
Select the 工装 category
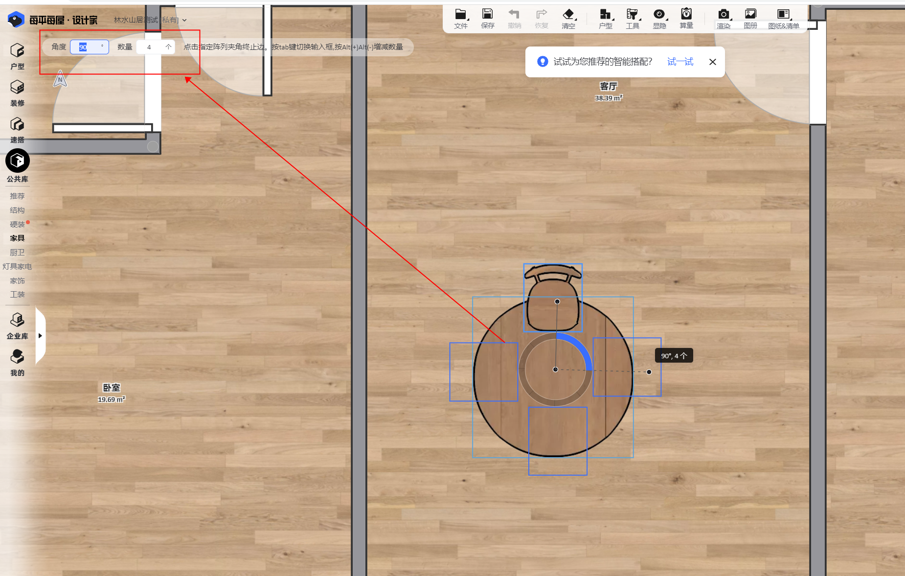tap(17, 295)
